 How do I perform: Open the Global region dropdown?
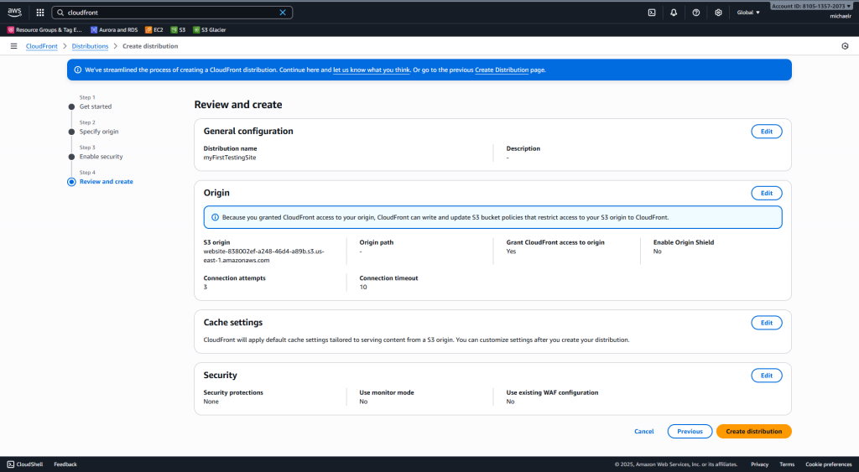(x=748, y=12)
